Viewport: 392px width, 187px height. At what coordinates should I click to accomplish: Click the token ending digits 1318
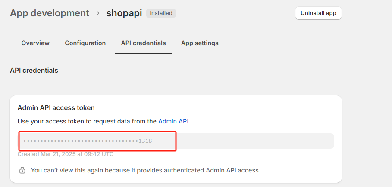tap(145, 141)
